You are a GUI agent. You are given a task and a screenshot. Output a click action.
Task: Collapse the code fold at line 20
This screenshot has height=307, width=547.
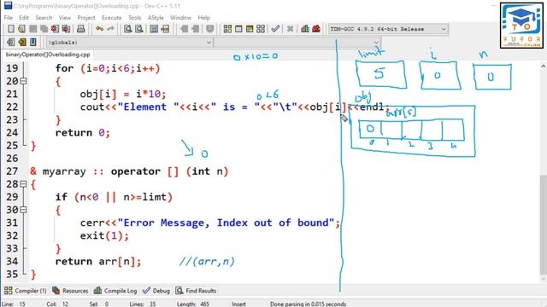click(x=23, y=81)
